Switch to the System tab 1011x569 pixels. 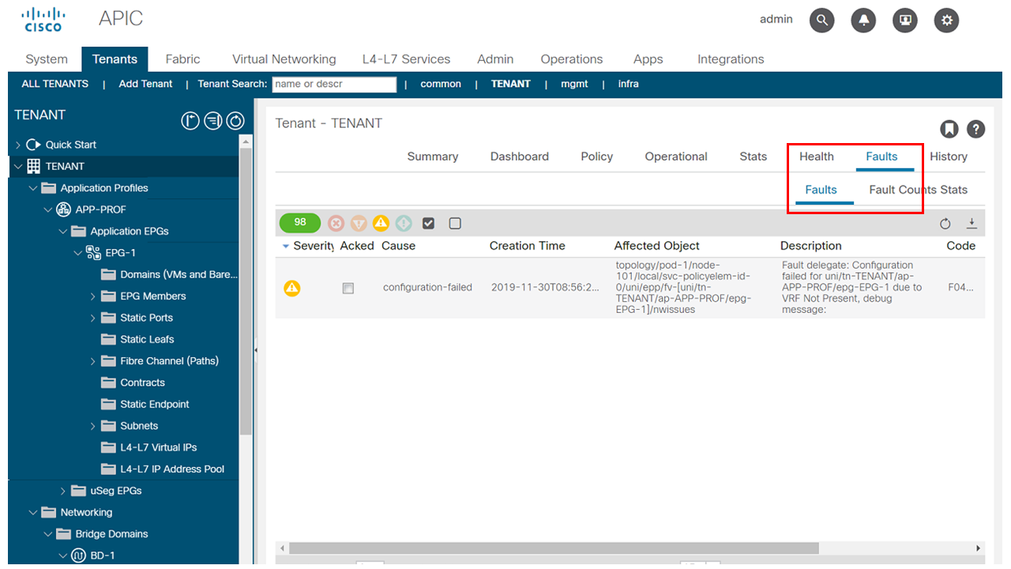(x=47, y=59)
